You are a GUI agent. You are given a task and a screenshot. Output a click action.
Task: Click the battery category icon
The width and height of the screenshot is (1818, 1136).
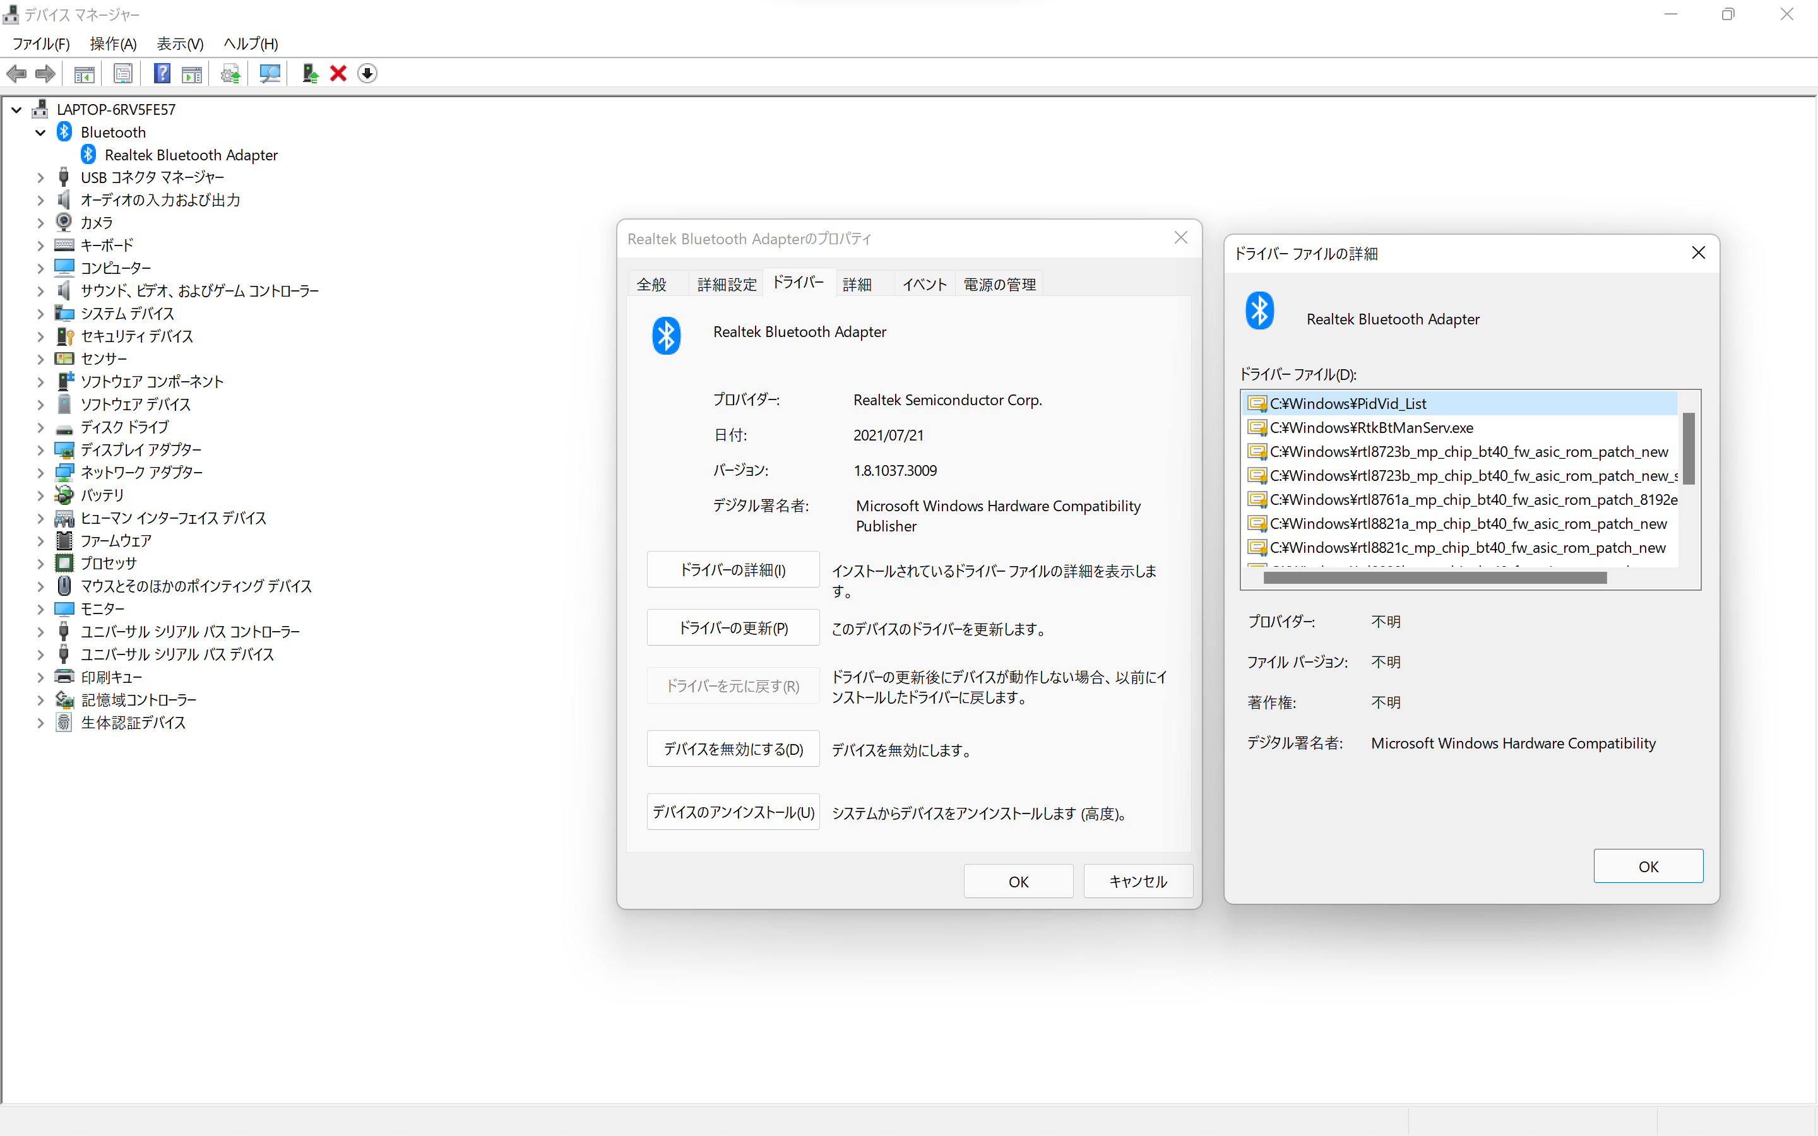click(64, 495)
